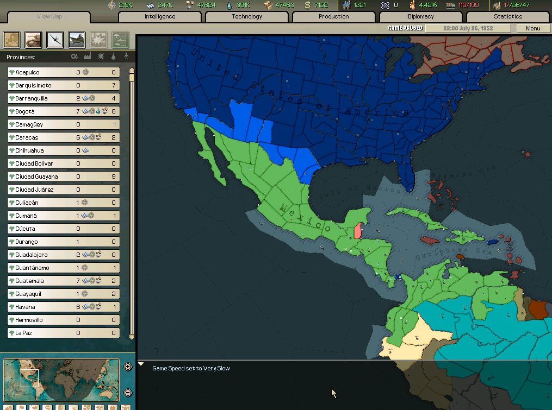Click the rare materials resource icon

pyautogui.click(x=190, y=5)
